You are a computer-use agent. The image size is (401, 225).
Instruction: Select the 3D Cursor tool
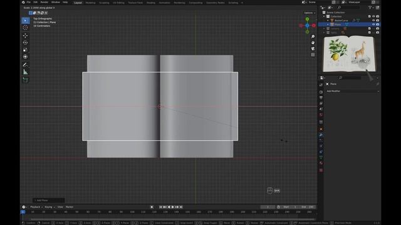[x=25, y=27]
